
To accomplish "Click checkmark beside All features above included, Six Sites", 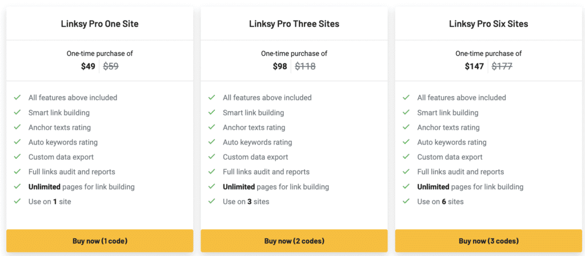I will tap(406, 98).
